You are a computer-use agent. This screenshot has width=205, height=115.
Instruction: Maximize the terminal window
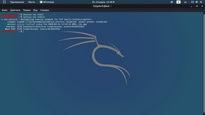click(197, 6)
